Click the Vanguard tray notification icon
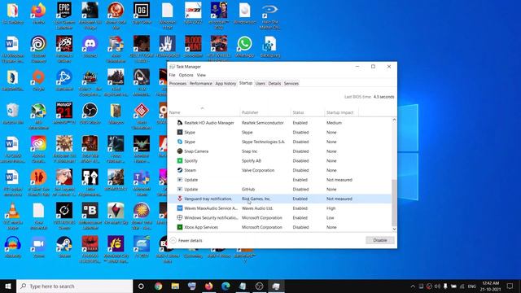This screenshot has height=293, width=521. (x=180, y=199)
